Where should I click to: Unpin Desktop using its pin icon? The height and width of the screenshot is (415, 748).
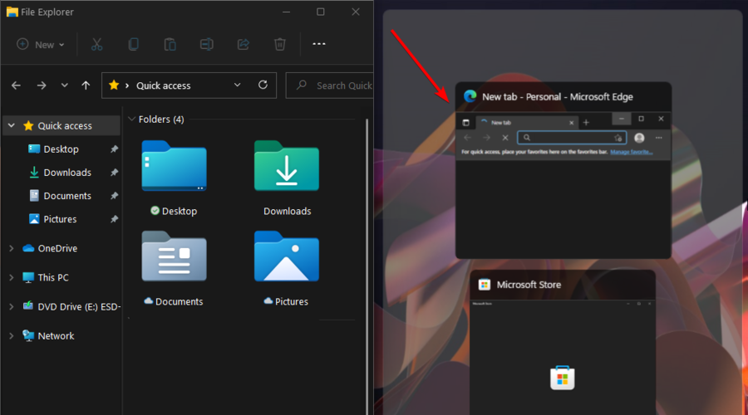(x=114, y=149)
